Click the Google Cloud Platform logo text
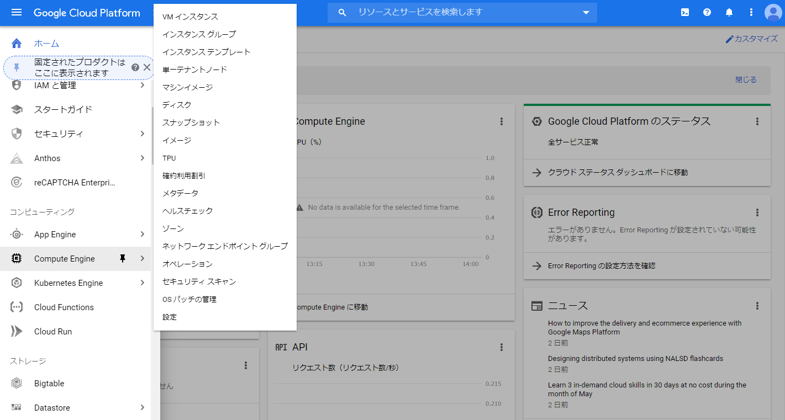 (x=87, y=13)
